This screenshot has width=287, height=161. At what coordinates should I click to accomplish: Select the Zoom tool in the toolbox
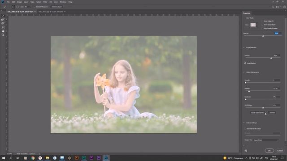[x=3, y=35]
